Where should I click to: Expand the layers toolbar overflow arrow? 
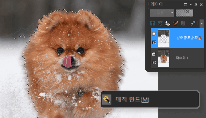click(201, 24)
